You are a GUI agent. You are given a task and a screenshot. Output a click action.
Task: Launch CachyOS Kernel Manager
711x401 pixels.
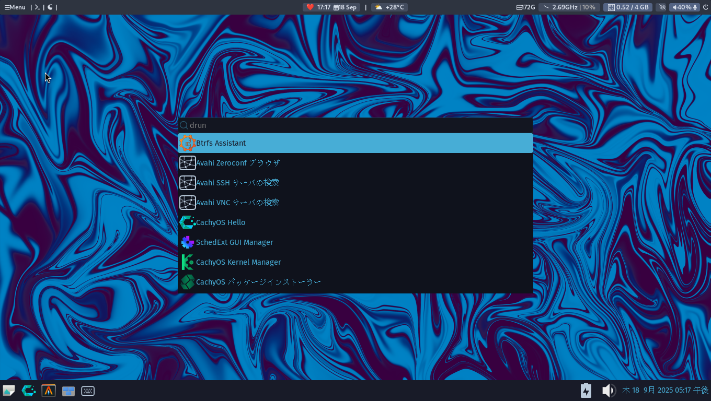click(355, 262)
